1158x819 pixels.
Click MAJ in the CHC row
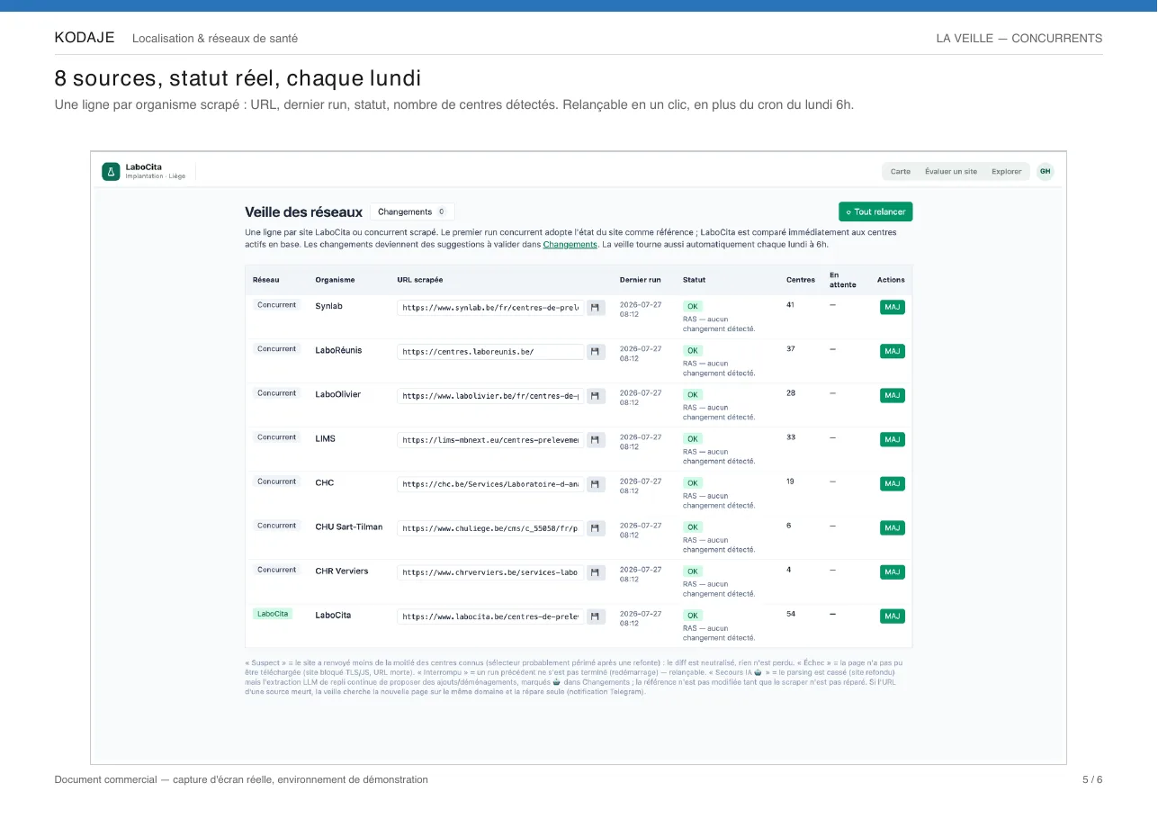click(893, 483)
